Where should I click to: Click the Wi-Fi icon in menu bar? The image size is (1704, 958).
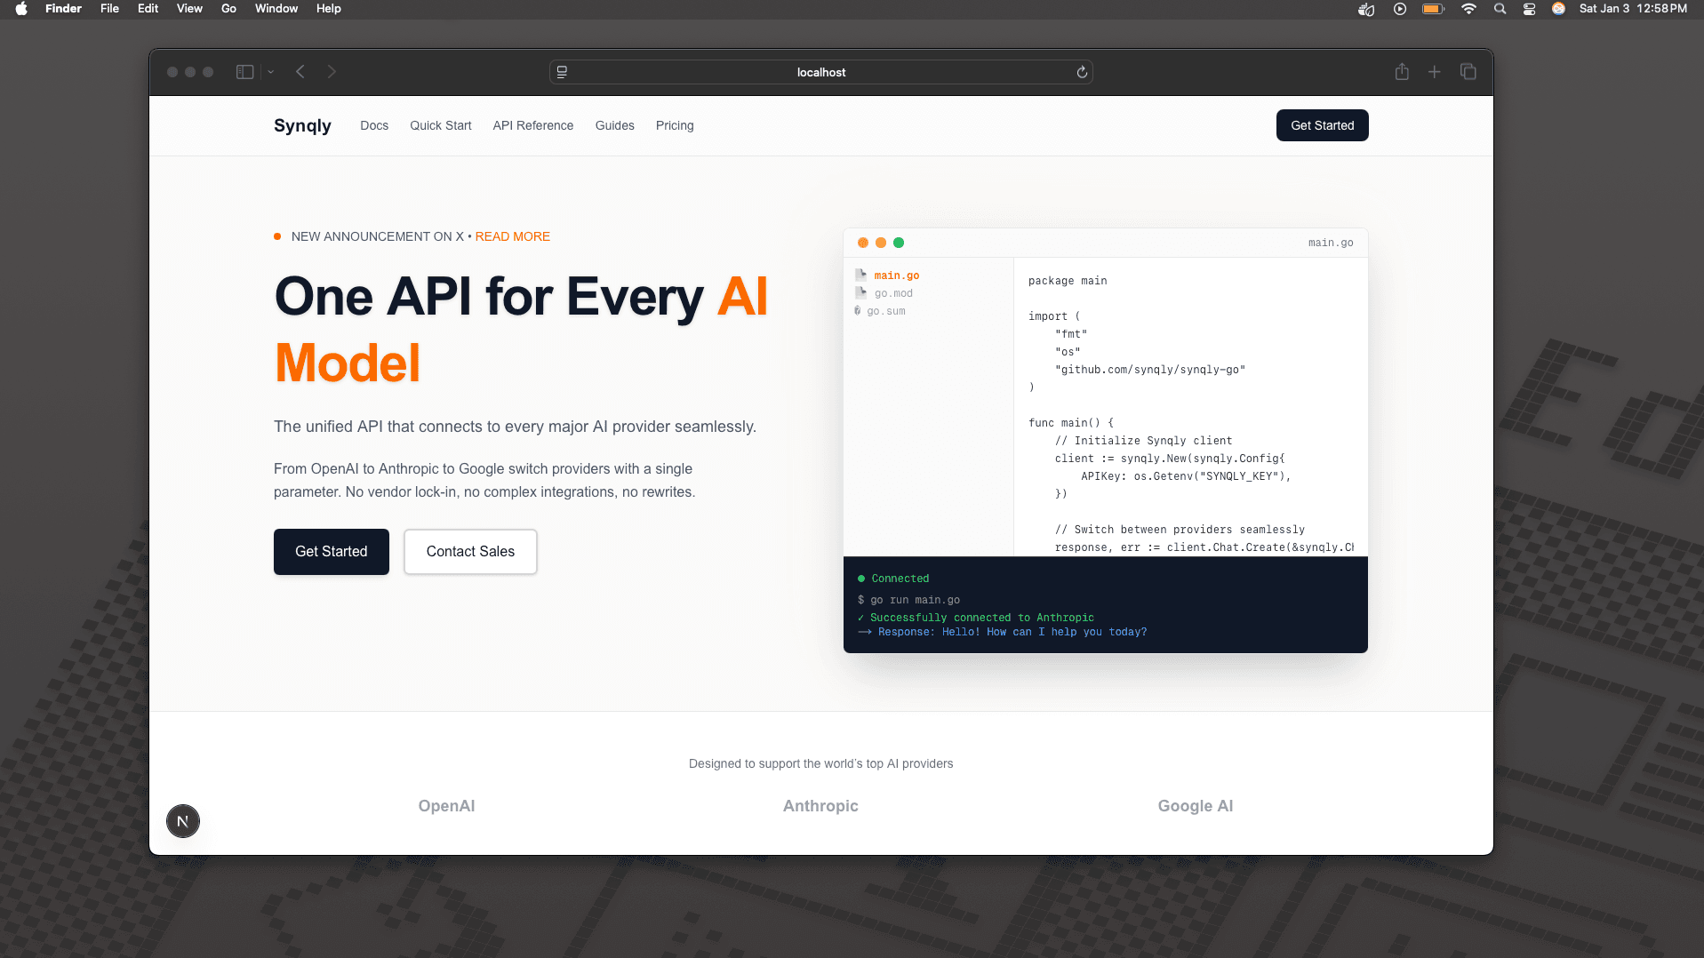(1468, 9)
